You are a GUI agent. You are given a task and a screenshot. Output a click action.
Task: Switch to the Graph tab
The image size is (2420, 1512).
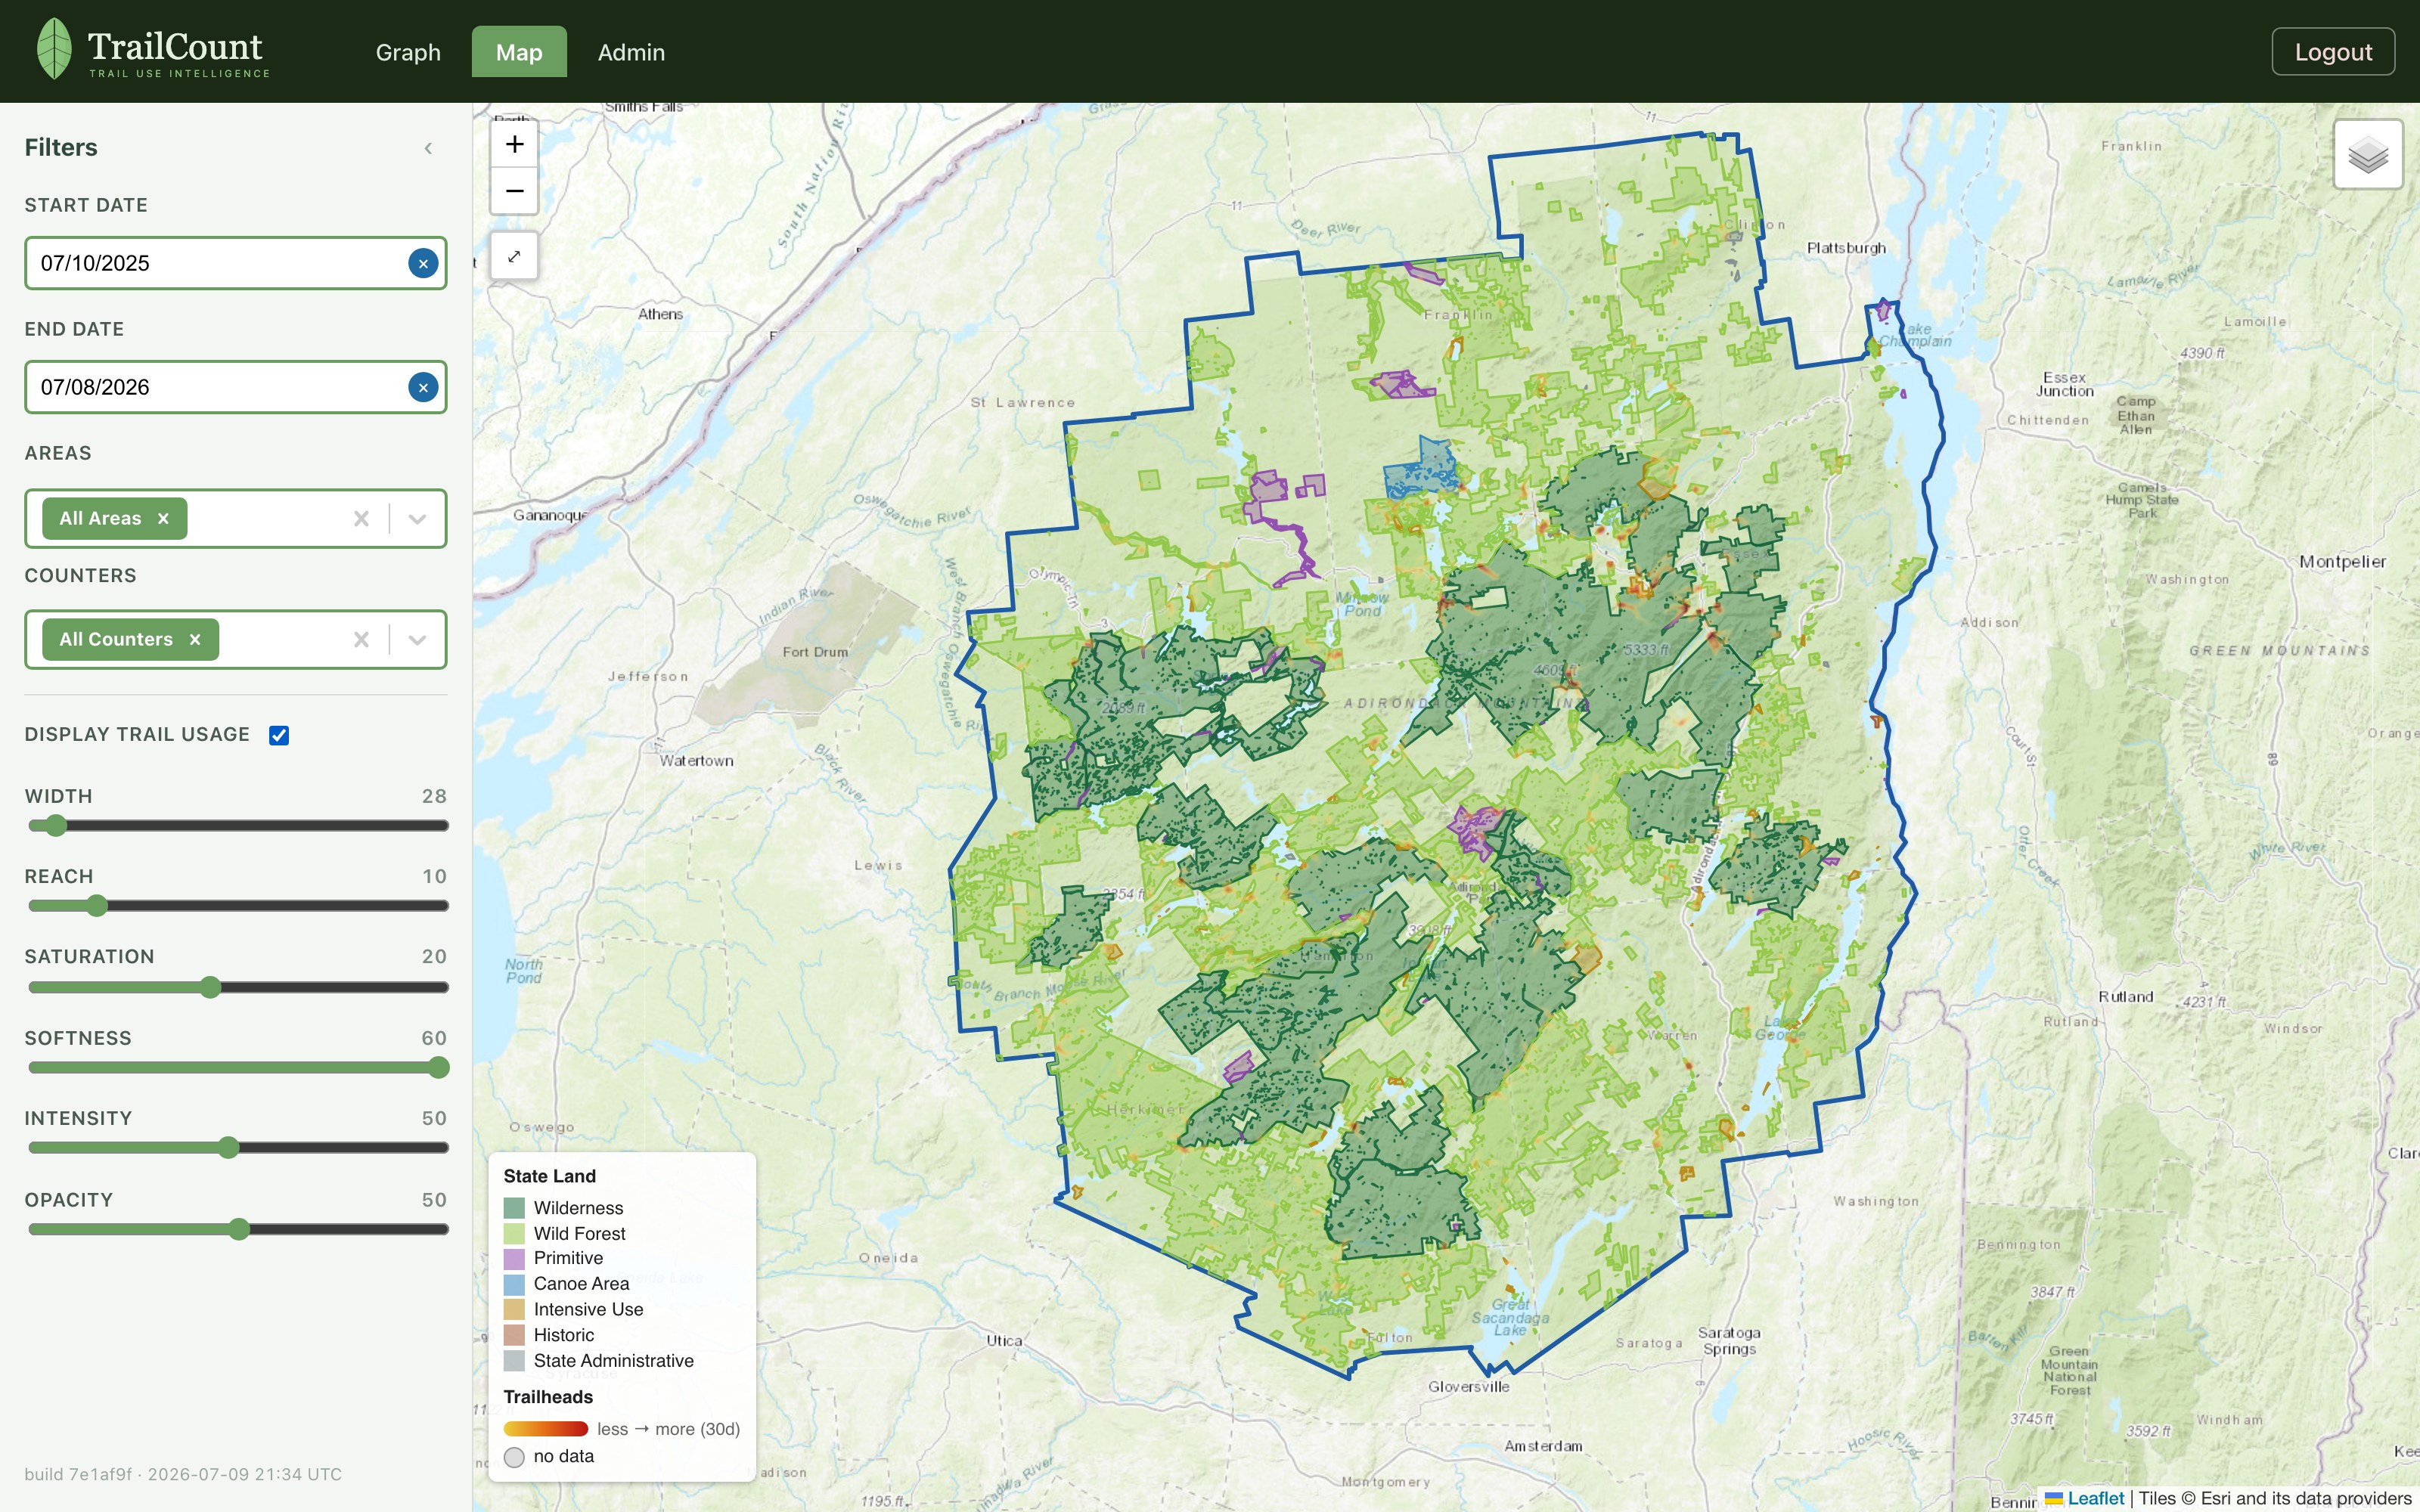tap(408, 52)
